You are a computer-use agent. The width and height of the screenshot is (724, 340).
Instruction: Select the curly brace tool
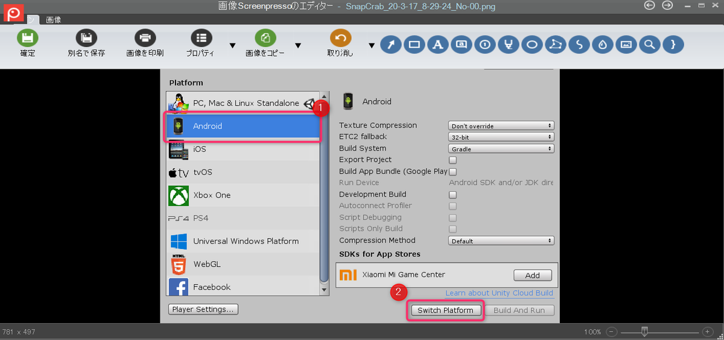[673, 44]
